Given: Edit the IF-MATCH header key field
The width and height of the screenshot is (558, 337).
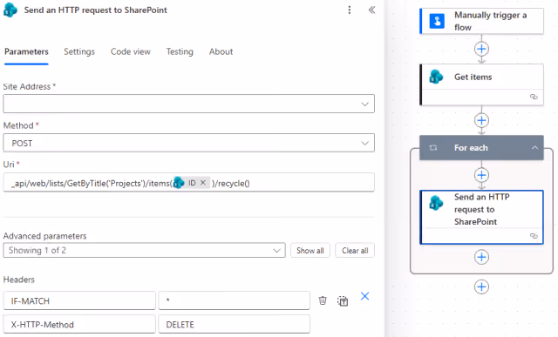Looking at the screenshot, I should 79,300.
